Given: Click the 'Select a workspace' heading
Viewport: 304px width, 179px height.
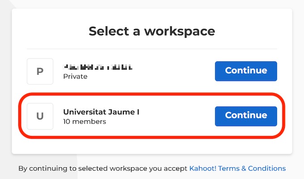Looking at the screenshot, I should coord(152,31).
